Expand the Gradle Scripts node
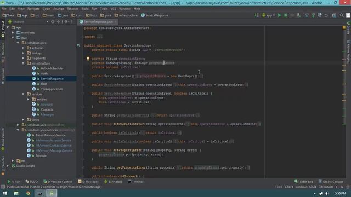The width and height of the screenshot is (351, 197). pyautogui.click(x=8, y=166)
